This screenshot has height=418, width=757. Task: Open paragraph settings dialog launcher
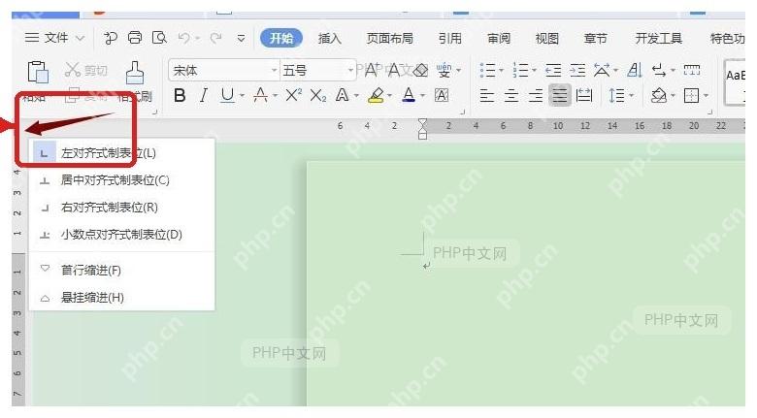coord(709,112)
